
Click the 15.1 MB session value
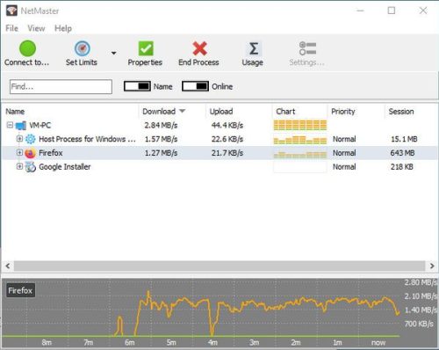pos(404,139)
